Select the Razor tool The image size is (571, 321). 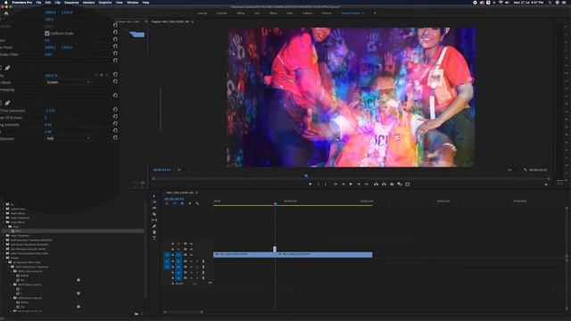click(154, 214)
